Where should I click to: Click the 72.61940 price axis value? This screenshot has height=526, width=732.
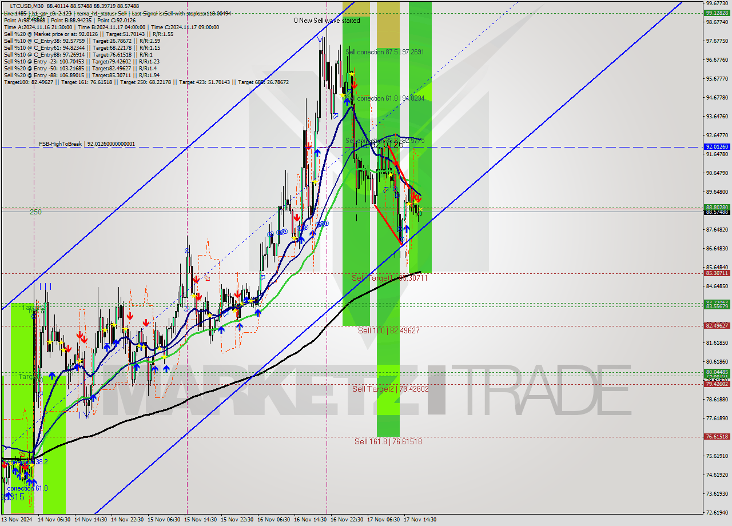(717, 513)
